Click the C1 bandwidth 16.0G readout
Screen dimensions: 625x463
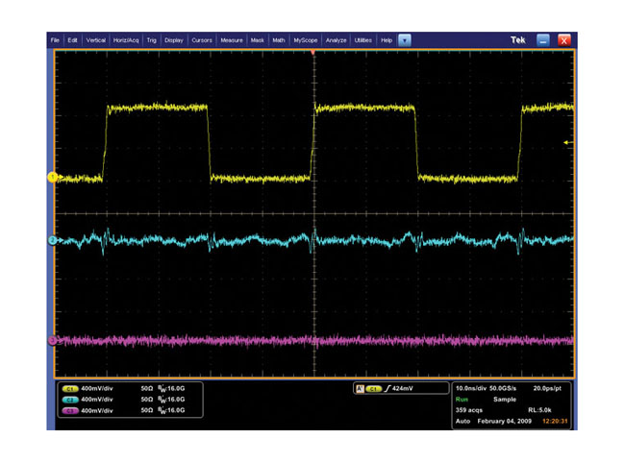172,388
